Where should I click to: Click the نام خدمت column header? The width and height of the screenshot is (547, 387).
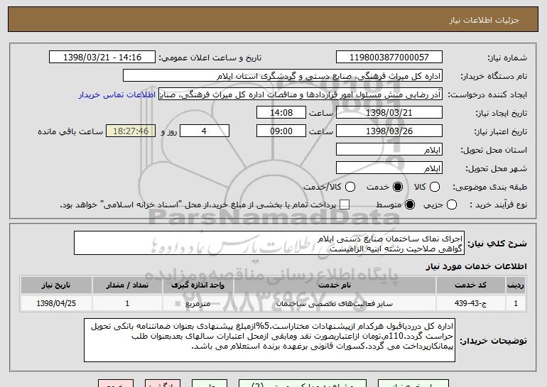click(x=335, y=285)
